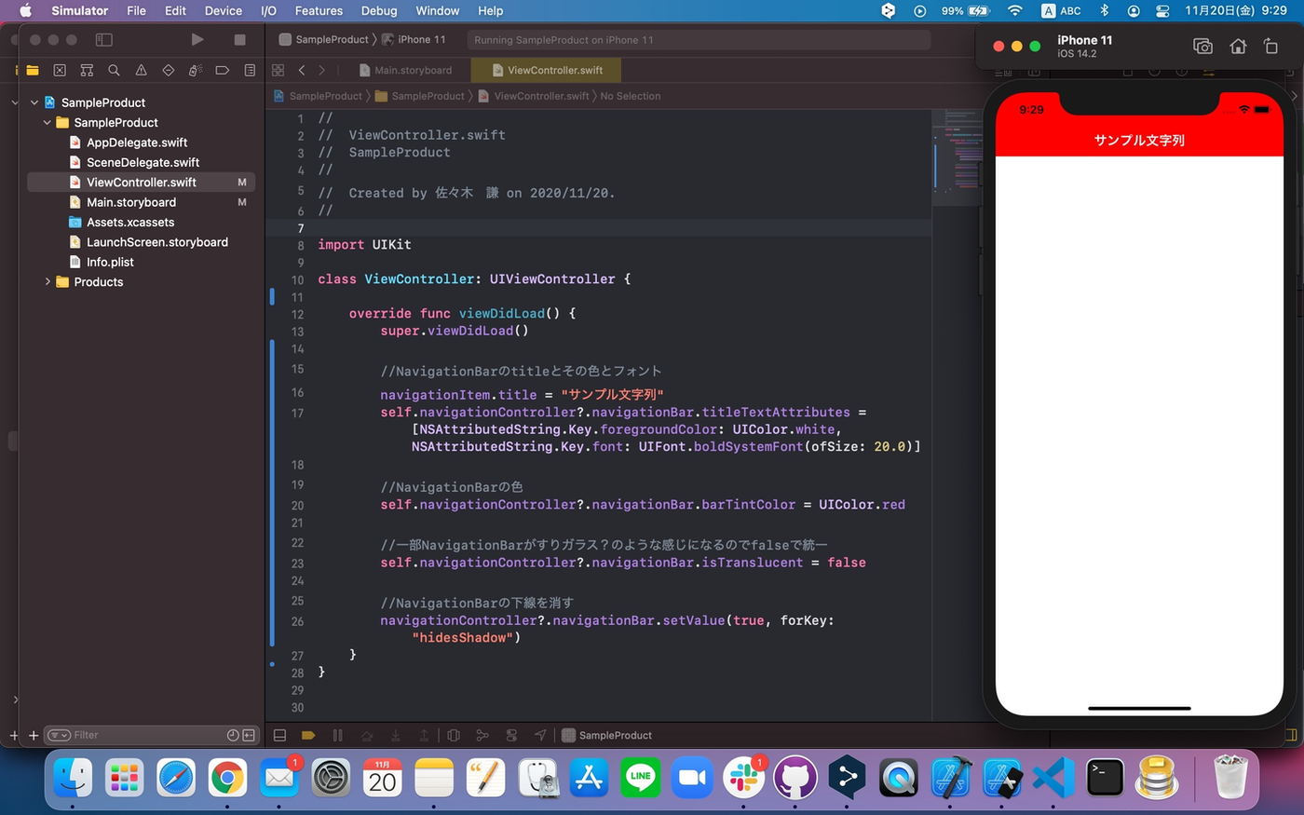
Task: Open the Features menu
Action: point(319,10)
